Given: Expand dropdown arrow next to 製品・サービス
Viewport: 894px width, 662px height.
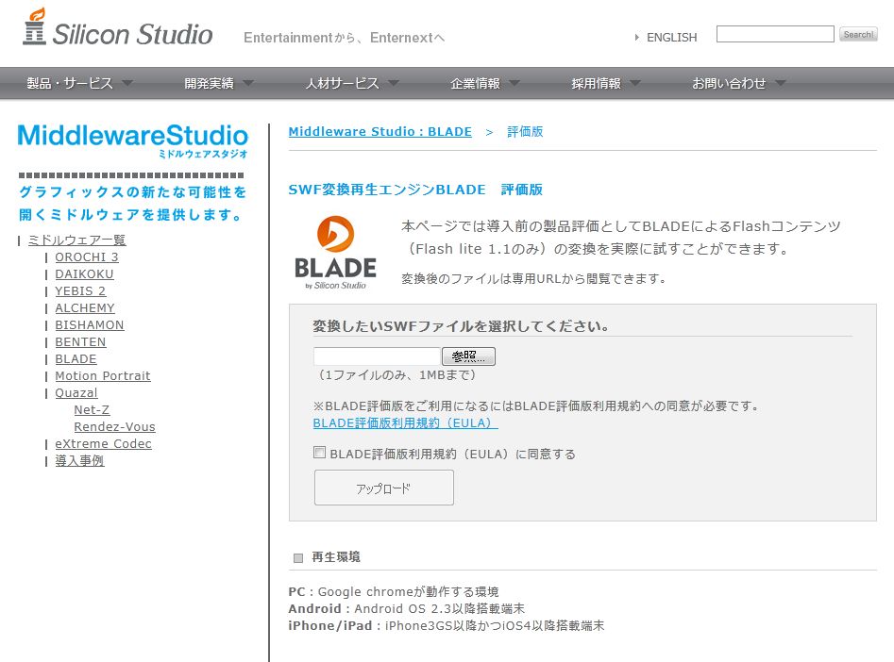Looking at the screenshot, I should tap(127, 83).
